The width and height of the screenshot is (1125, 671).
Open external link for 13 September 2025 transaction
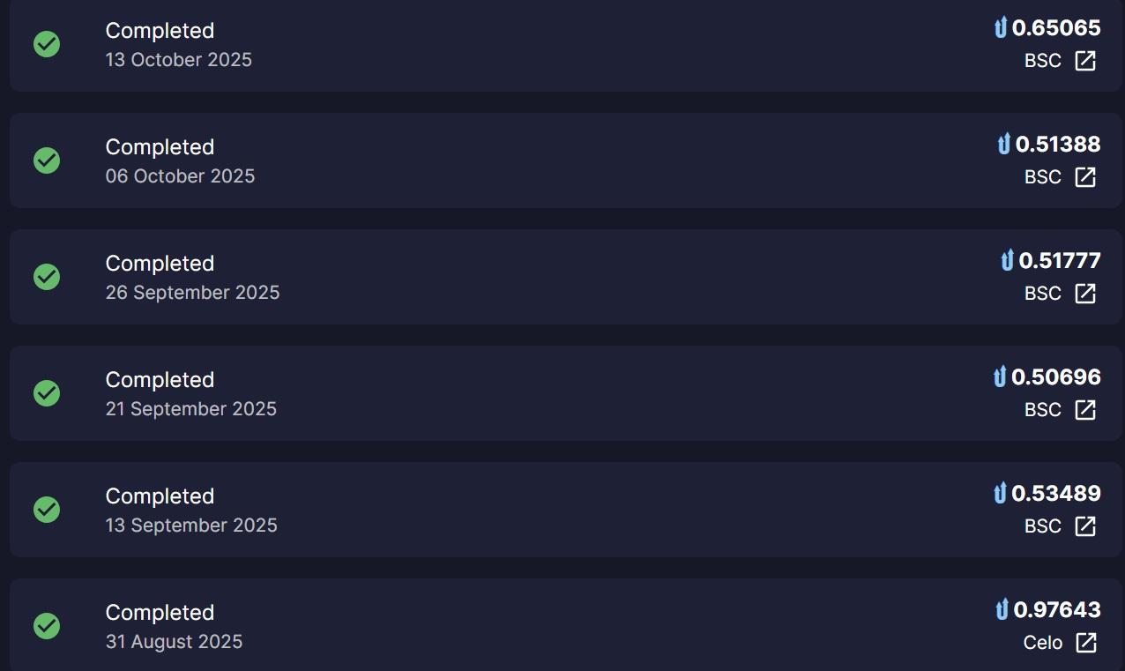coord(1085,526)
